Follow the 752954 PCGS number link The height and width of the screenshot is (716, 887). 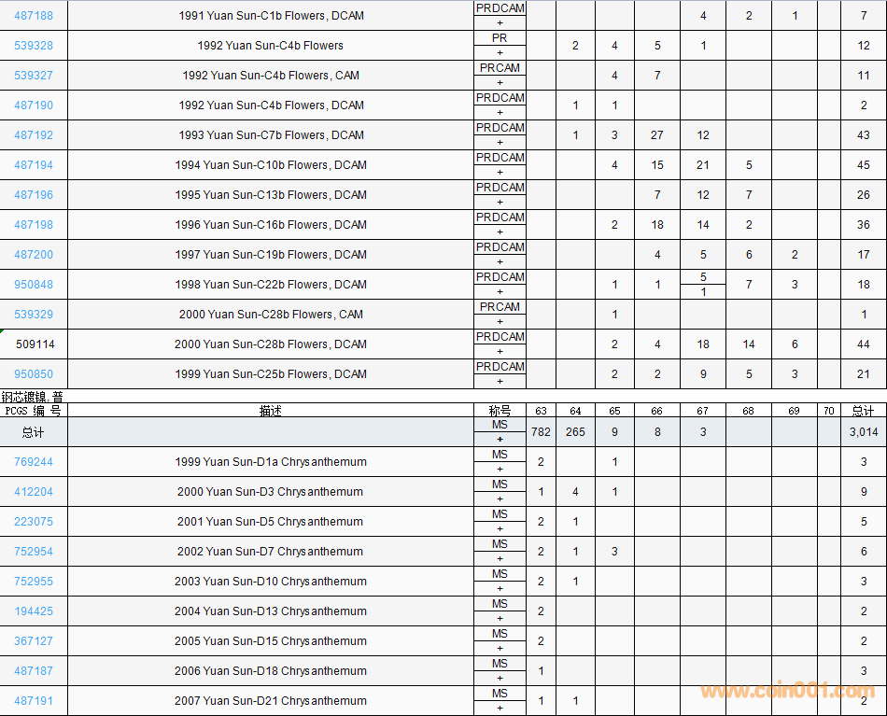pos(34,552)
